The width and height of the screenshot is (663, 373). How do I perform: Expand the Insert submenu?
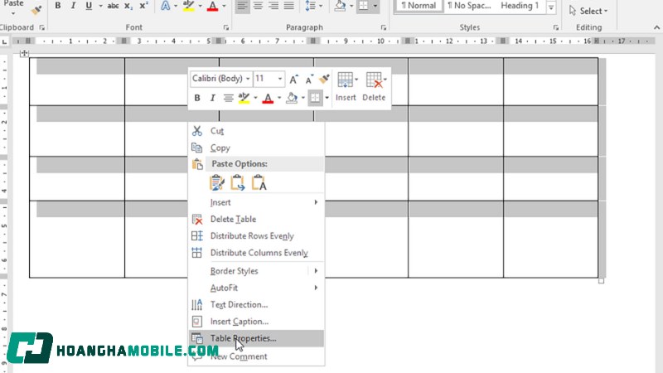click(256, 202)
